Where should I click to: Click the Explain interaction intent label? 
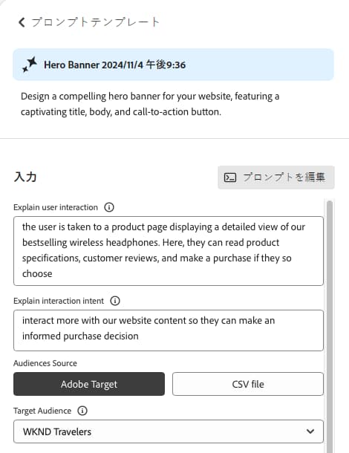pyautogui.click(x=59, y=301)
